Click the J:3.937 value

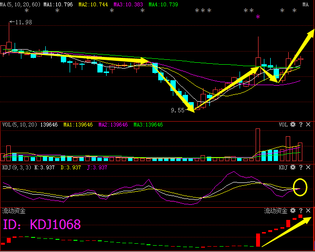click(97, 167)
